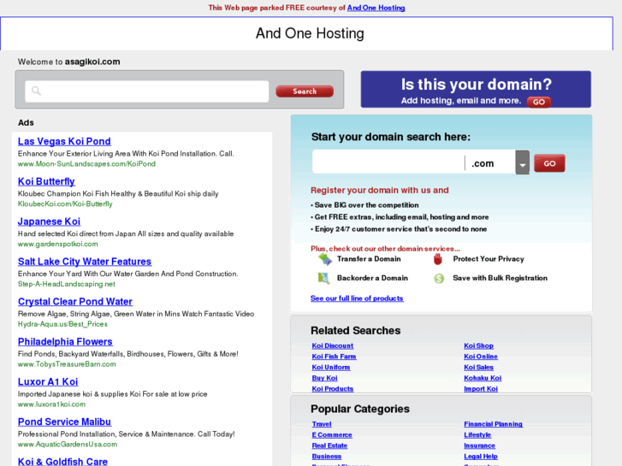
Task: Open Koi Sales related search
Action: 479,368
